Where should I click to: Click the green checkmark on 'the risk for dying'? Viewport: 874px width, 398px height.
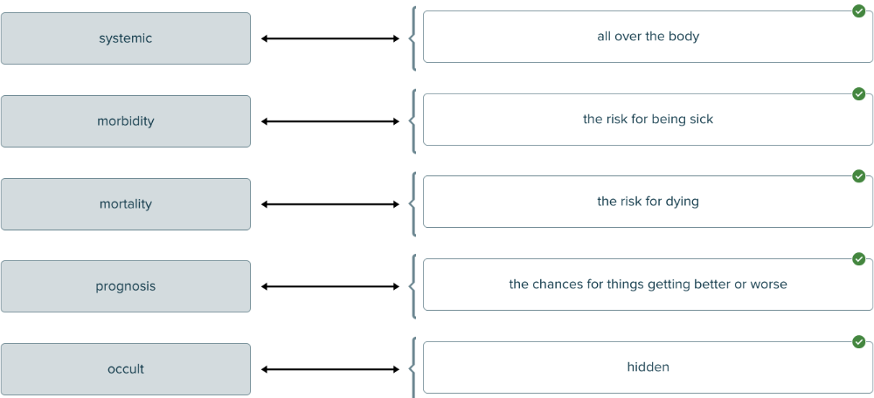tap(859, 176)
